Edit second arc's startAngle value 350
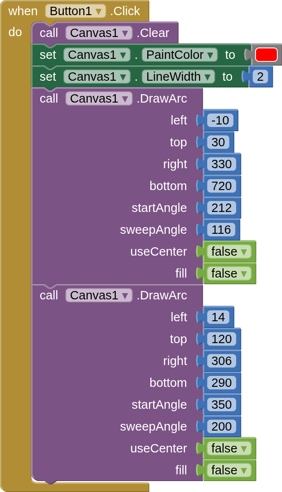This screenshot has width=282, height=492. pyautogui.click(x=222, y=405)
